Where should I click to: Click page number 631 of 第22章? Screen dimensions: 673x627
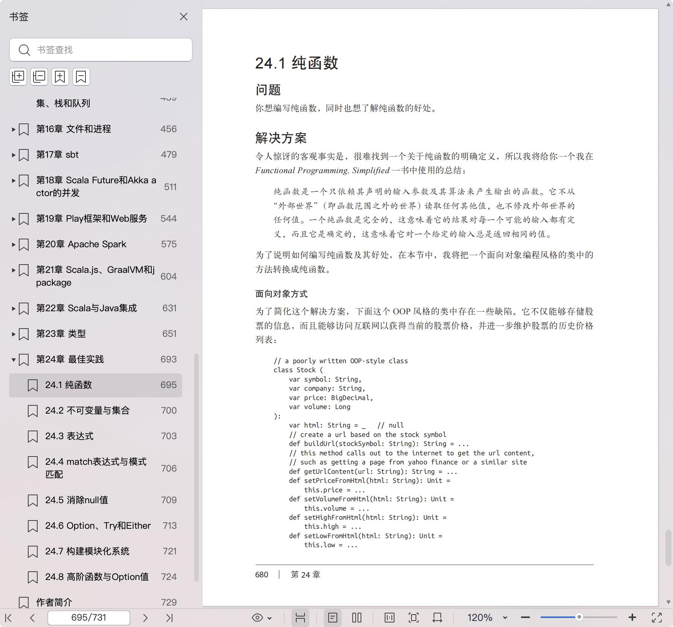(x=169, y=308)
